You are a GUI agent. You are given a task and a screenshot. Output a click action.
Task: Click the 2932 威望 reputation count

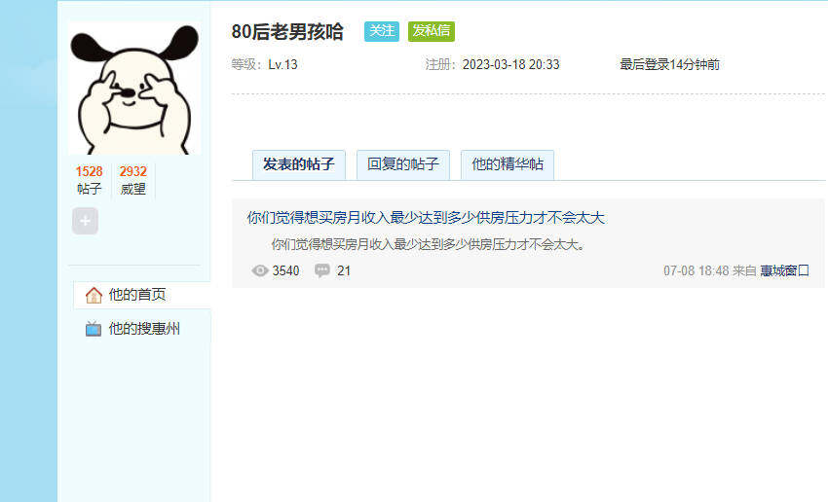[133, 171]
